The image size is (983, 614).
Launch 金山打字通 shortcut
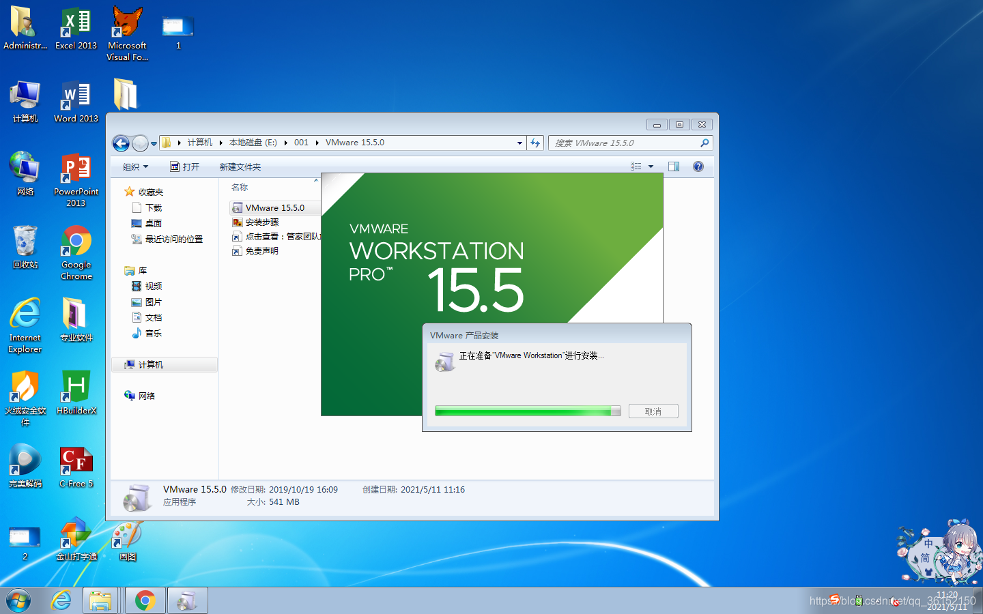[76, 539]
